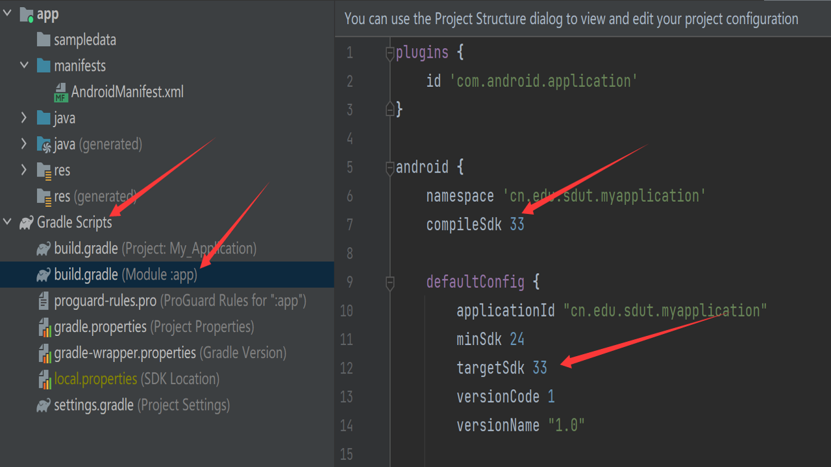831x467 pixels.
Task: Click the java source folder icon
Action: coord(43,118)
